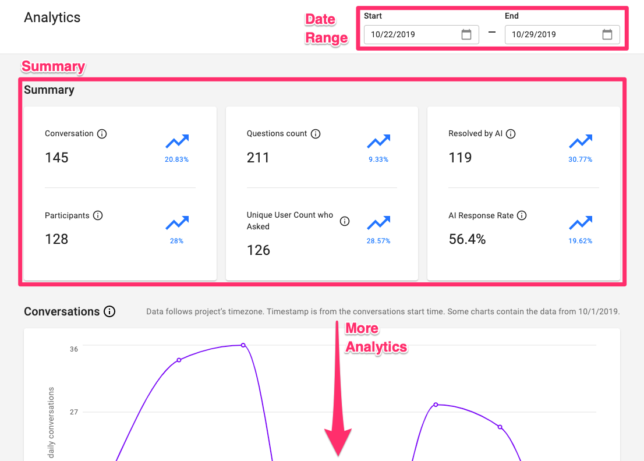Click the Participants value 128

[x=56, y=239]
